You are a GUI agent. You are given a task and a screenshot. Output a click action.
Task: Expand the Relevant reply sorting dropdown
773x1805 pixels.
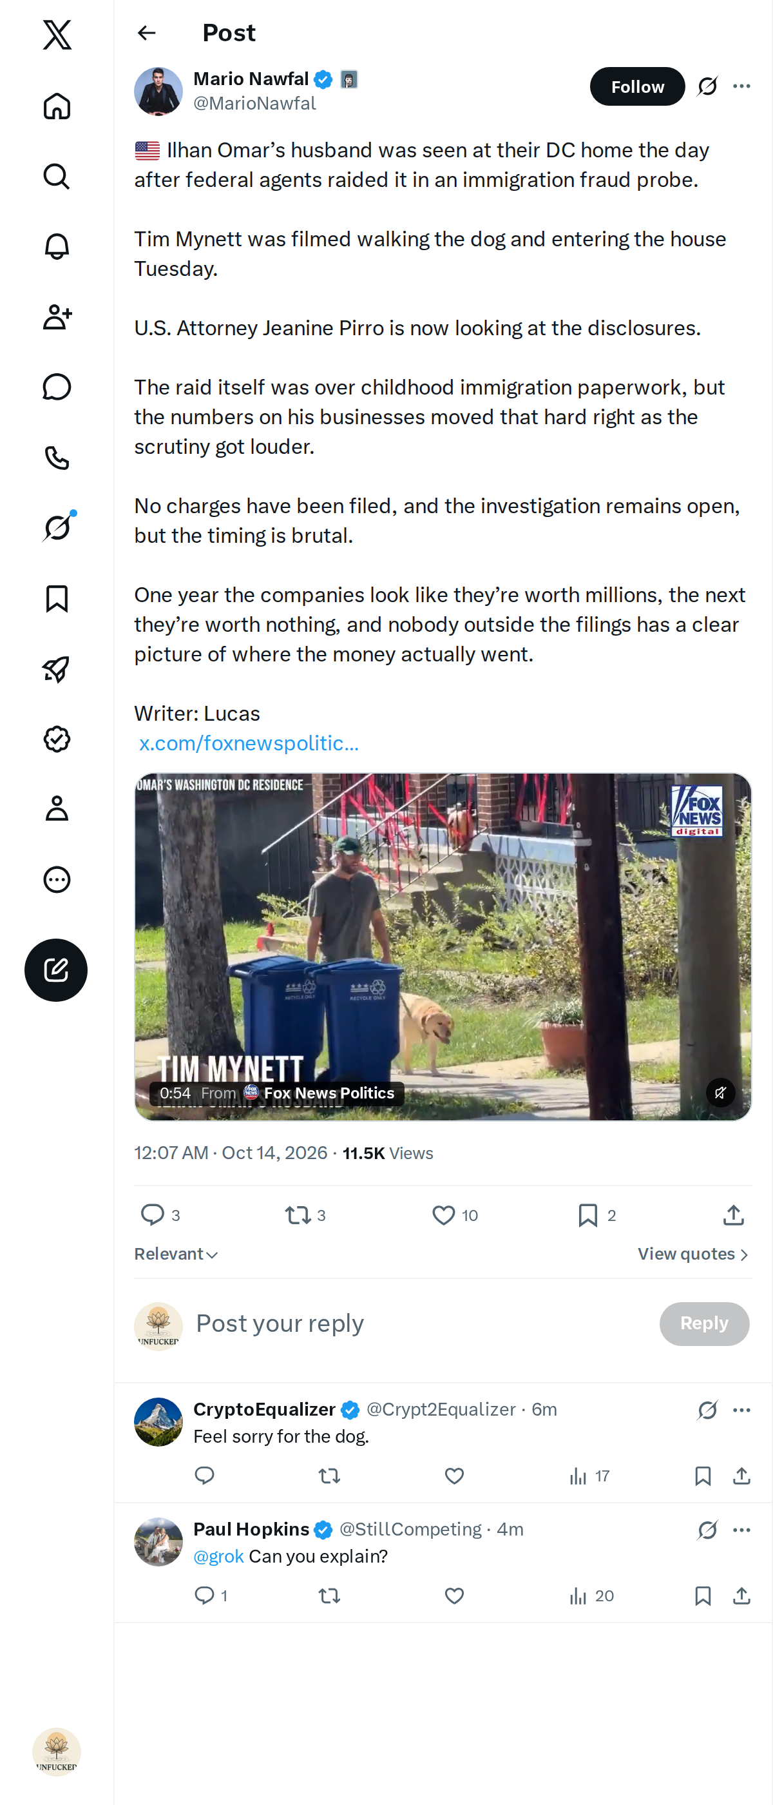point(176,1254)
